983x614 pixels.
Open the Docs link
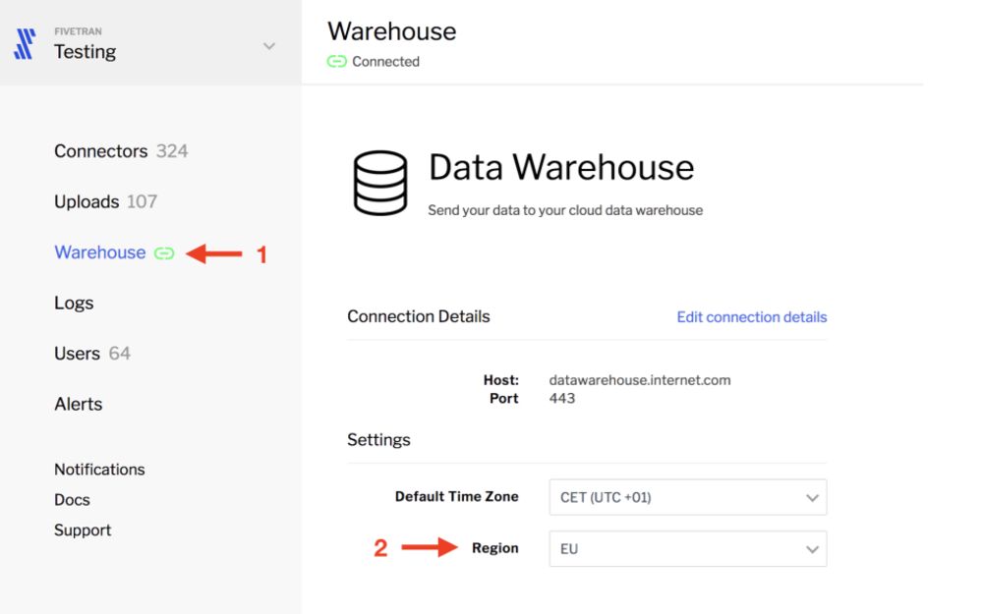(72, 500)
